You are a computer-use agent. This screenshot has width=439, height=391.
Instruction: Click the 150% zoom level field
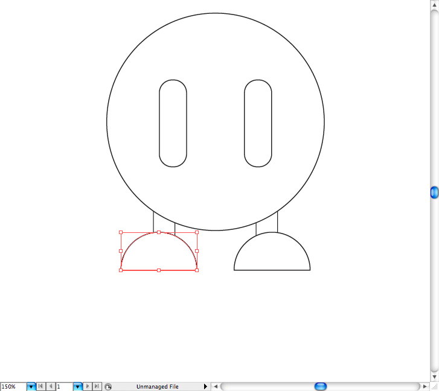pos(13,386)
